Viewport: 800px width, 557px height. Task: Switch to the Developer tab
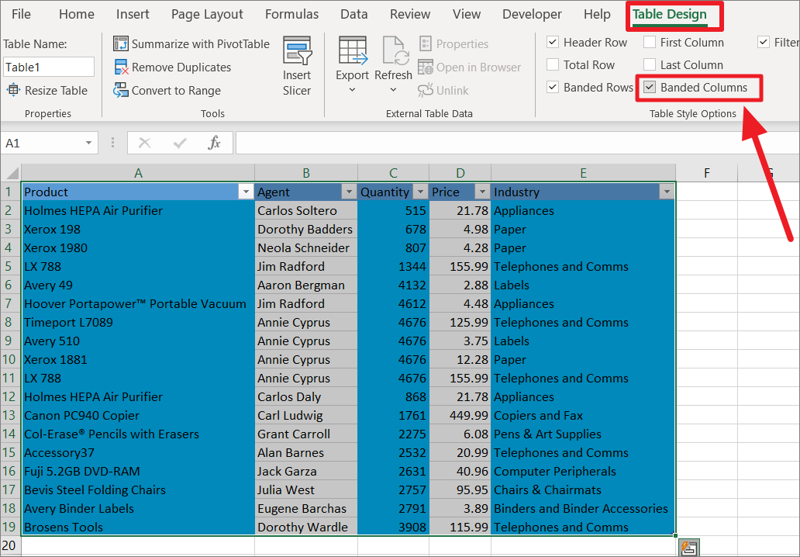point(532,14)
